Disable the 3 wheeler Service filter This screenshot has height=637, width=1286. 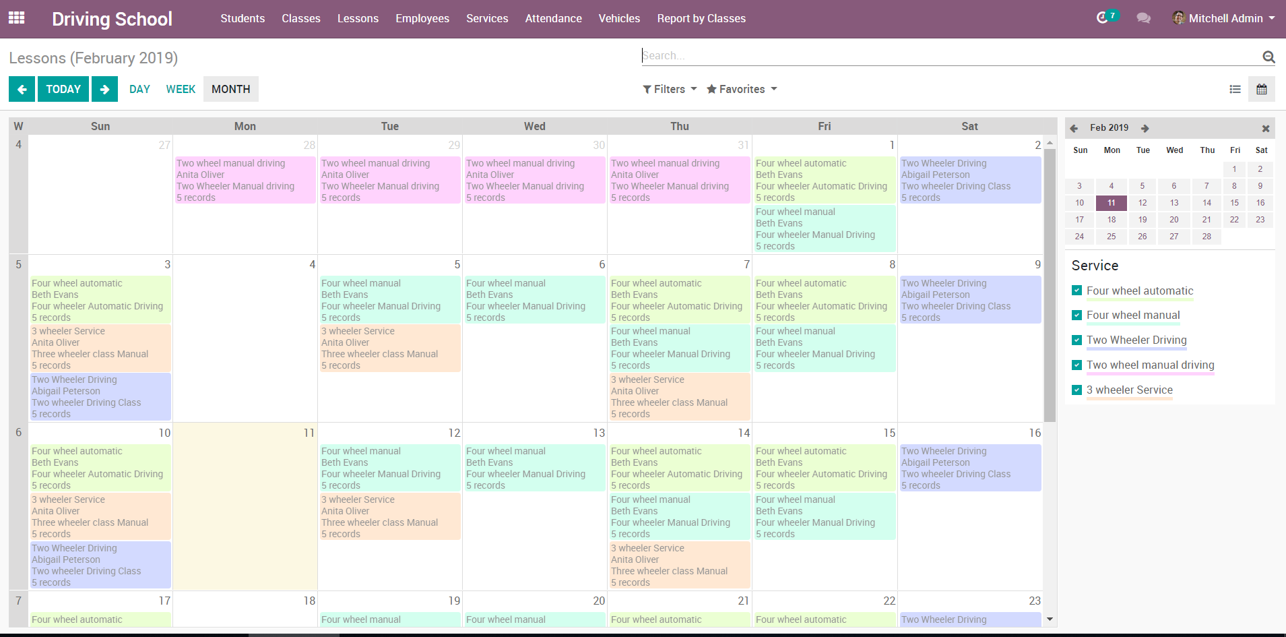(1076, 390)
